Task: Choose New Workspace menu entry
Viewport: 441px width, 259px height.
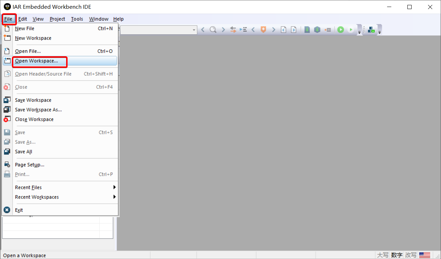Action: pos(33,38)
